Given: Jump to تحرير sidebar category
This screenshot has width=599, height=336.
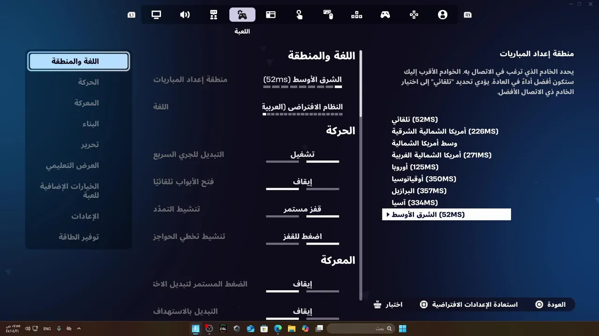Looking at the screenshot, I should [x=90, y=145].
